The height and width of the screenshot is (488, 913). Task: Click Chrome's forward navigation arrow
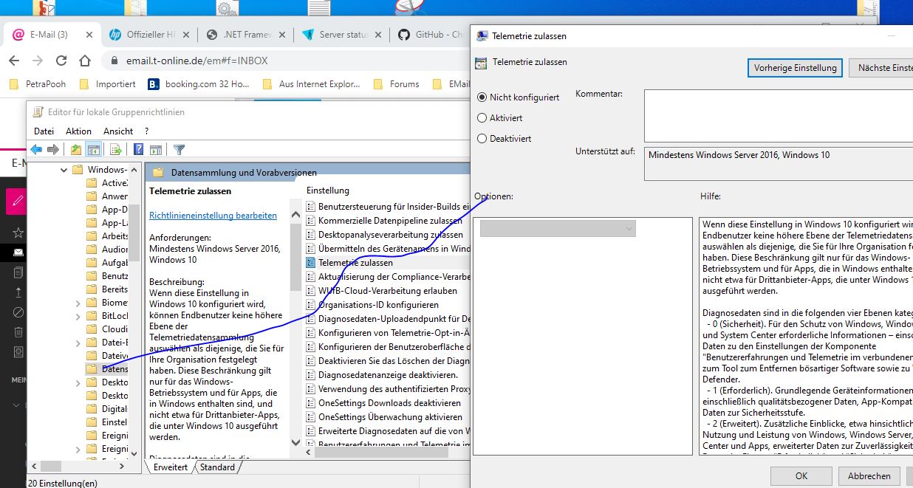coord(38,61)
